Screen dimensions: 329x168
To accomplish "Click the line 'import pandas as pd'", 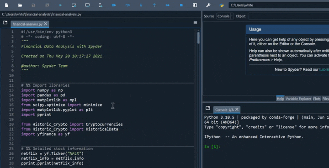I will [x=43, y=95].
